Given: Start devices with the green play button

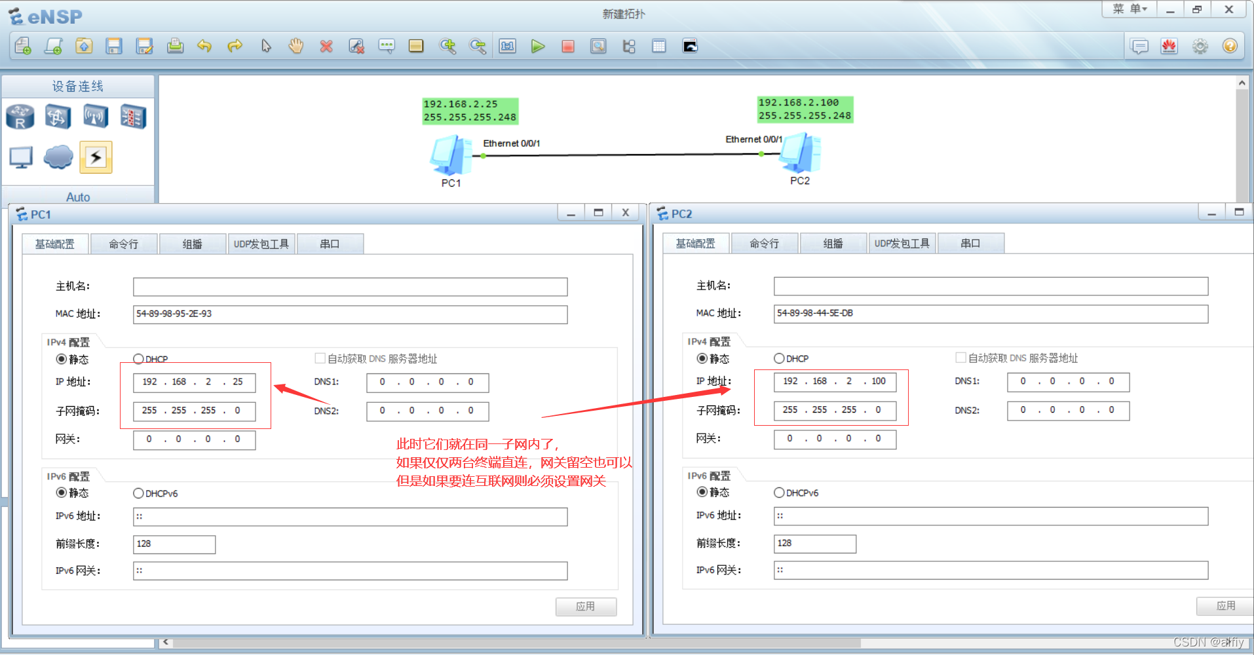Looking at the screenshot, I should (538, 46).
